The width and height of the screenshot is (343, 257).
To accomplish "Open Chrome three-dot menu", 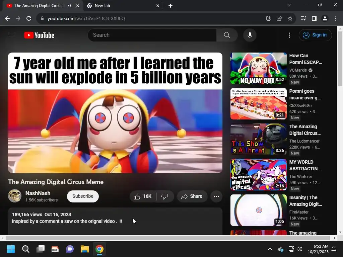I will (336, 19).
